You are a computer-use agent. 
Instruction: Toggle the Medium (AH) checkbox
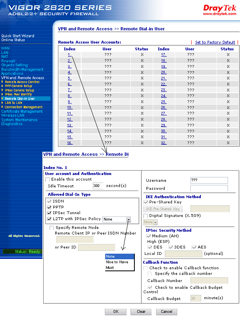point(148,236)
